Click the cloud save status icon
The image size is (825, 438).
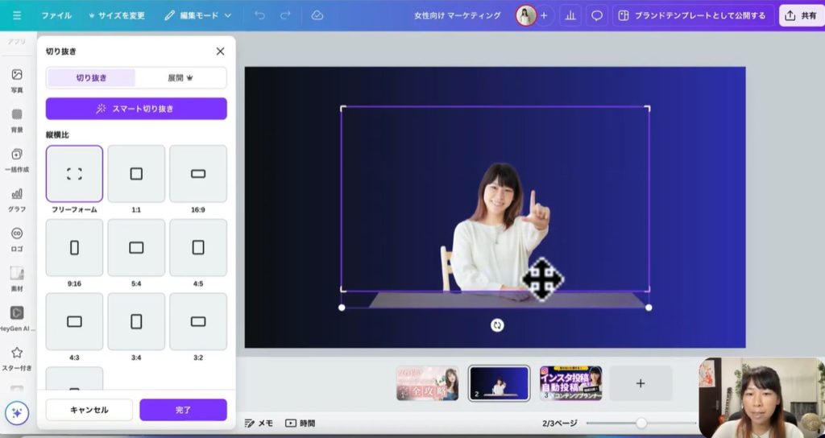(317, 15)
